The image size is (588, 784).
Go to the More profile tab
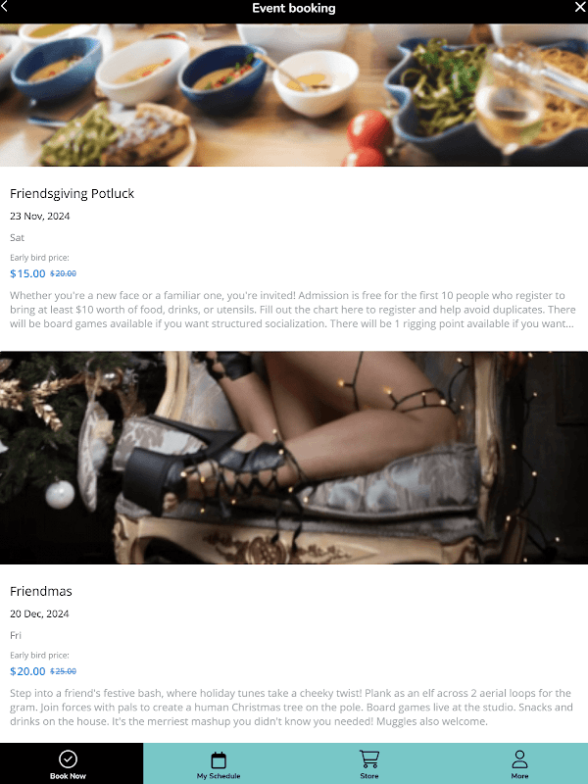(519, 763)
